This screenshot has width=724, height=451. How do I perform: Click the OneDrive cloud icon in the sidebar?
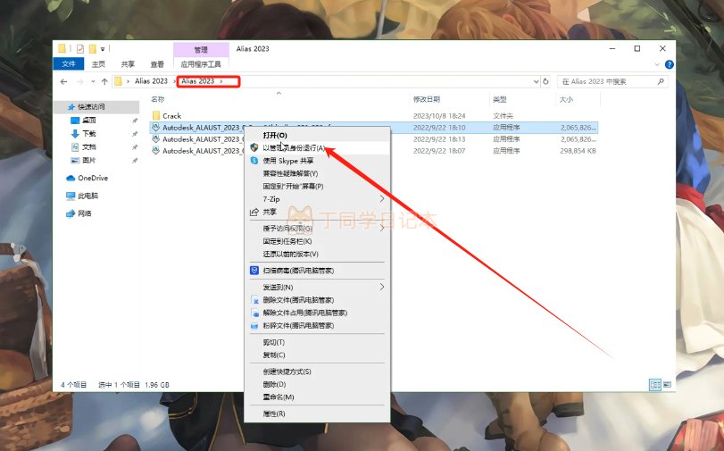(71, 178)
